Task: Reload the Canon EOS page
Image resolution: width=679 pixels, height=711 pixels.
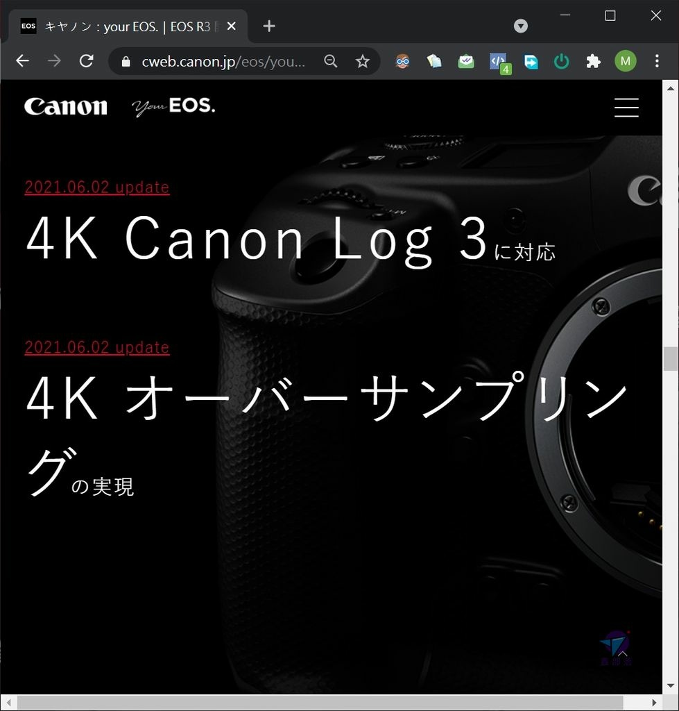Action: click(x=86, y=61)
